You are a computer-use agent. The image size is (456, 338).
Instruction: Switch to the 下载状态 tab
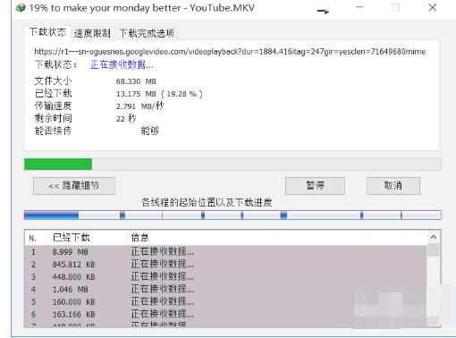click(47, 32)
